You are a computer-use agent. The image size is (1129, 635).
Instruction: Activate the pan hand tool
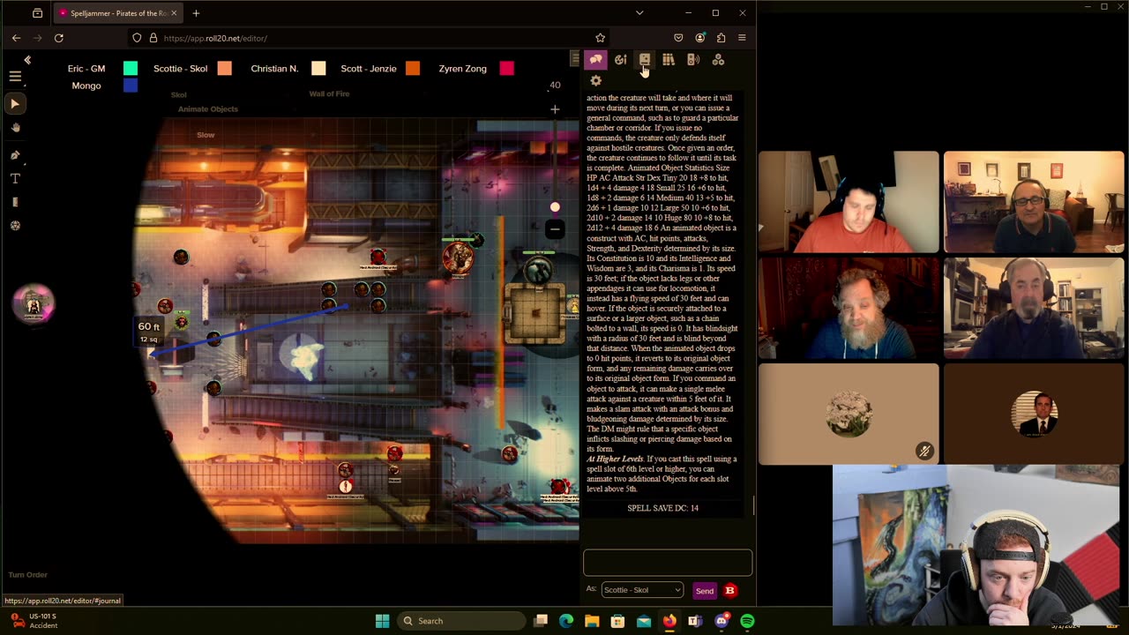coord(15,128)
